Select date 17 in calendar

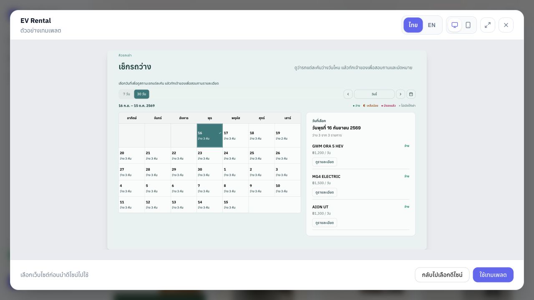click(236, 135)
